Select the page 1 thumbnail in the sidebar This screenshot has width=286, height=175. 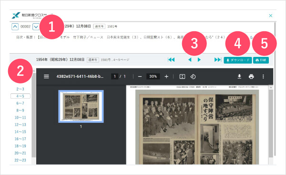pyautogui.click(x=81, y=106)
